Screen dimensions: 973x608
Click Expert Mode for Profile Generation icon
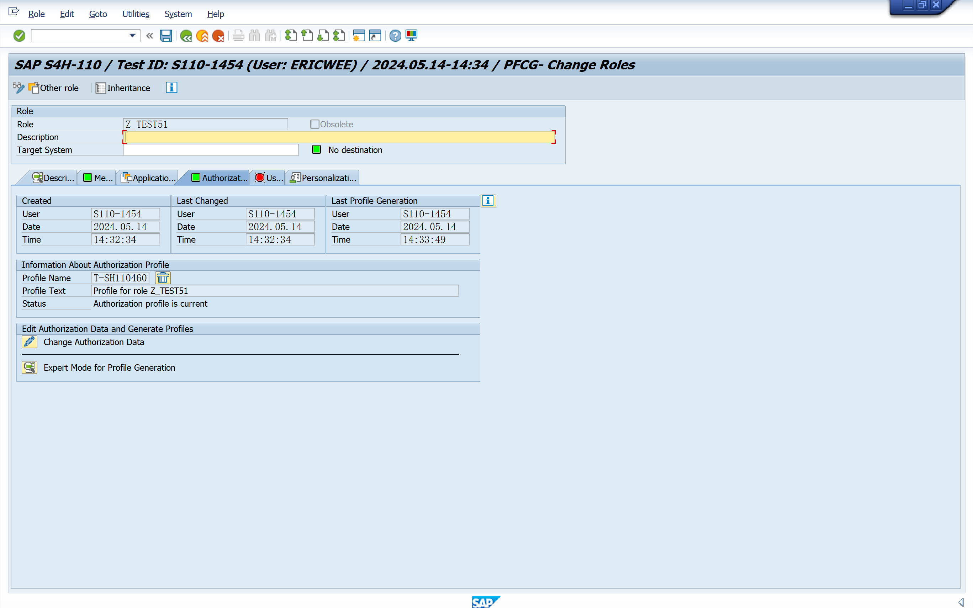(x=30, y=368)
